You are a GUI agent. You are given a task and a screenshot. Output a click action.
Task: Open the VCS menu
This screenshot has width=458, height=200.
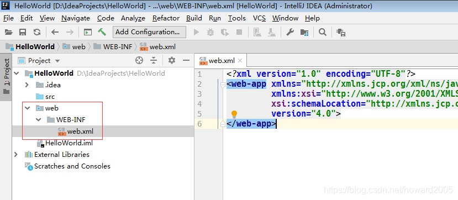(x=259, y=18)
